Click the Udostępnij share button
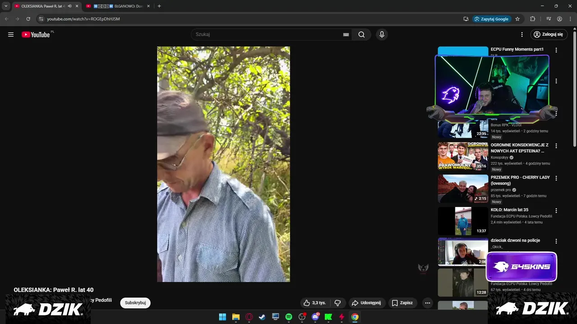Viewport: 577px width, 324px height. [366, 303]
